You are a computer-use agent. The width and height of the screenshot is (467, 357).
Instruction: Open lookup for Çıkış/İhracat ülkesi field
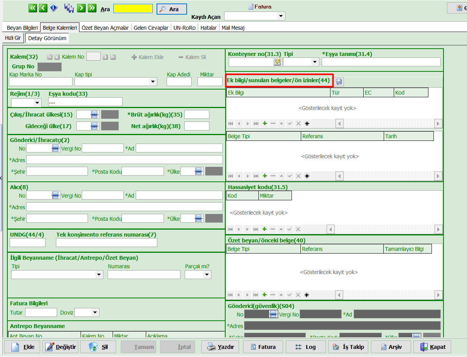[94, 115]
